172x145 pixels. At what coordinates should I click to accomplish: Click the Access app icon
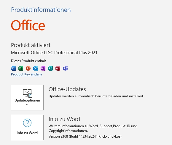tap(58, 68)
